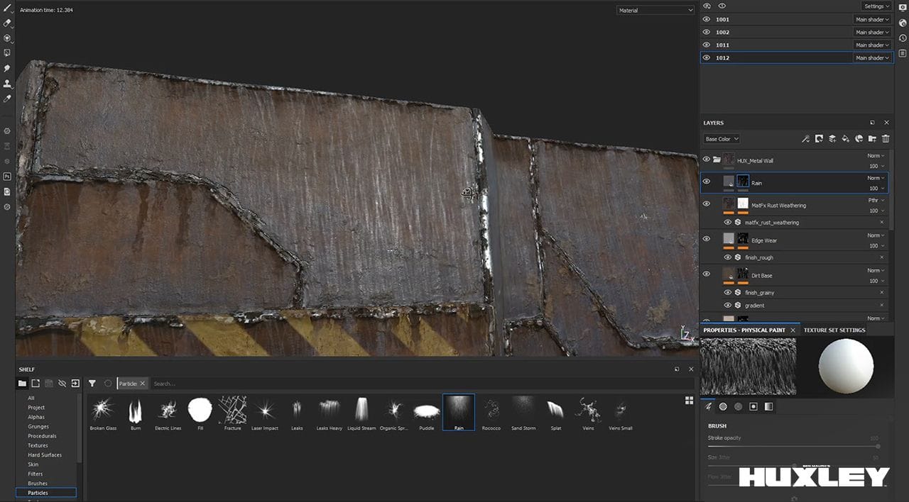
Task: Toggle visibility of texture set 1001
Action: (x=706, y=20)
